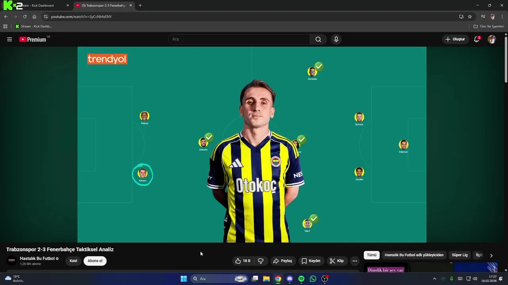Close the Trabzonspor 2-3 Fenerbahçe tab
Screen dimensions: 508x285
click(131, 6)
